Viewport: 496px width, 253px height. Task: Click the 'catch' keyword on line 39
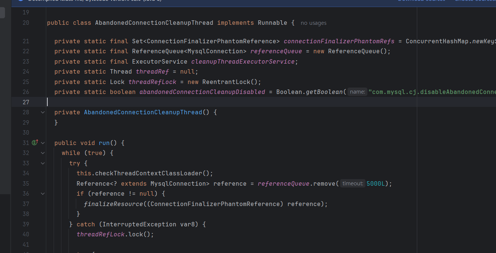[86, 224]
